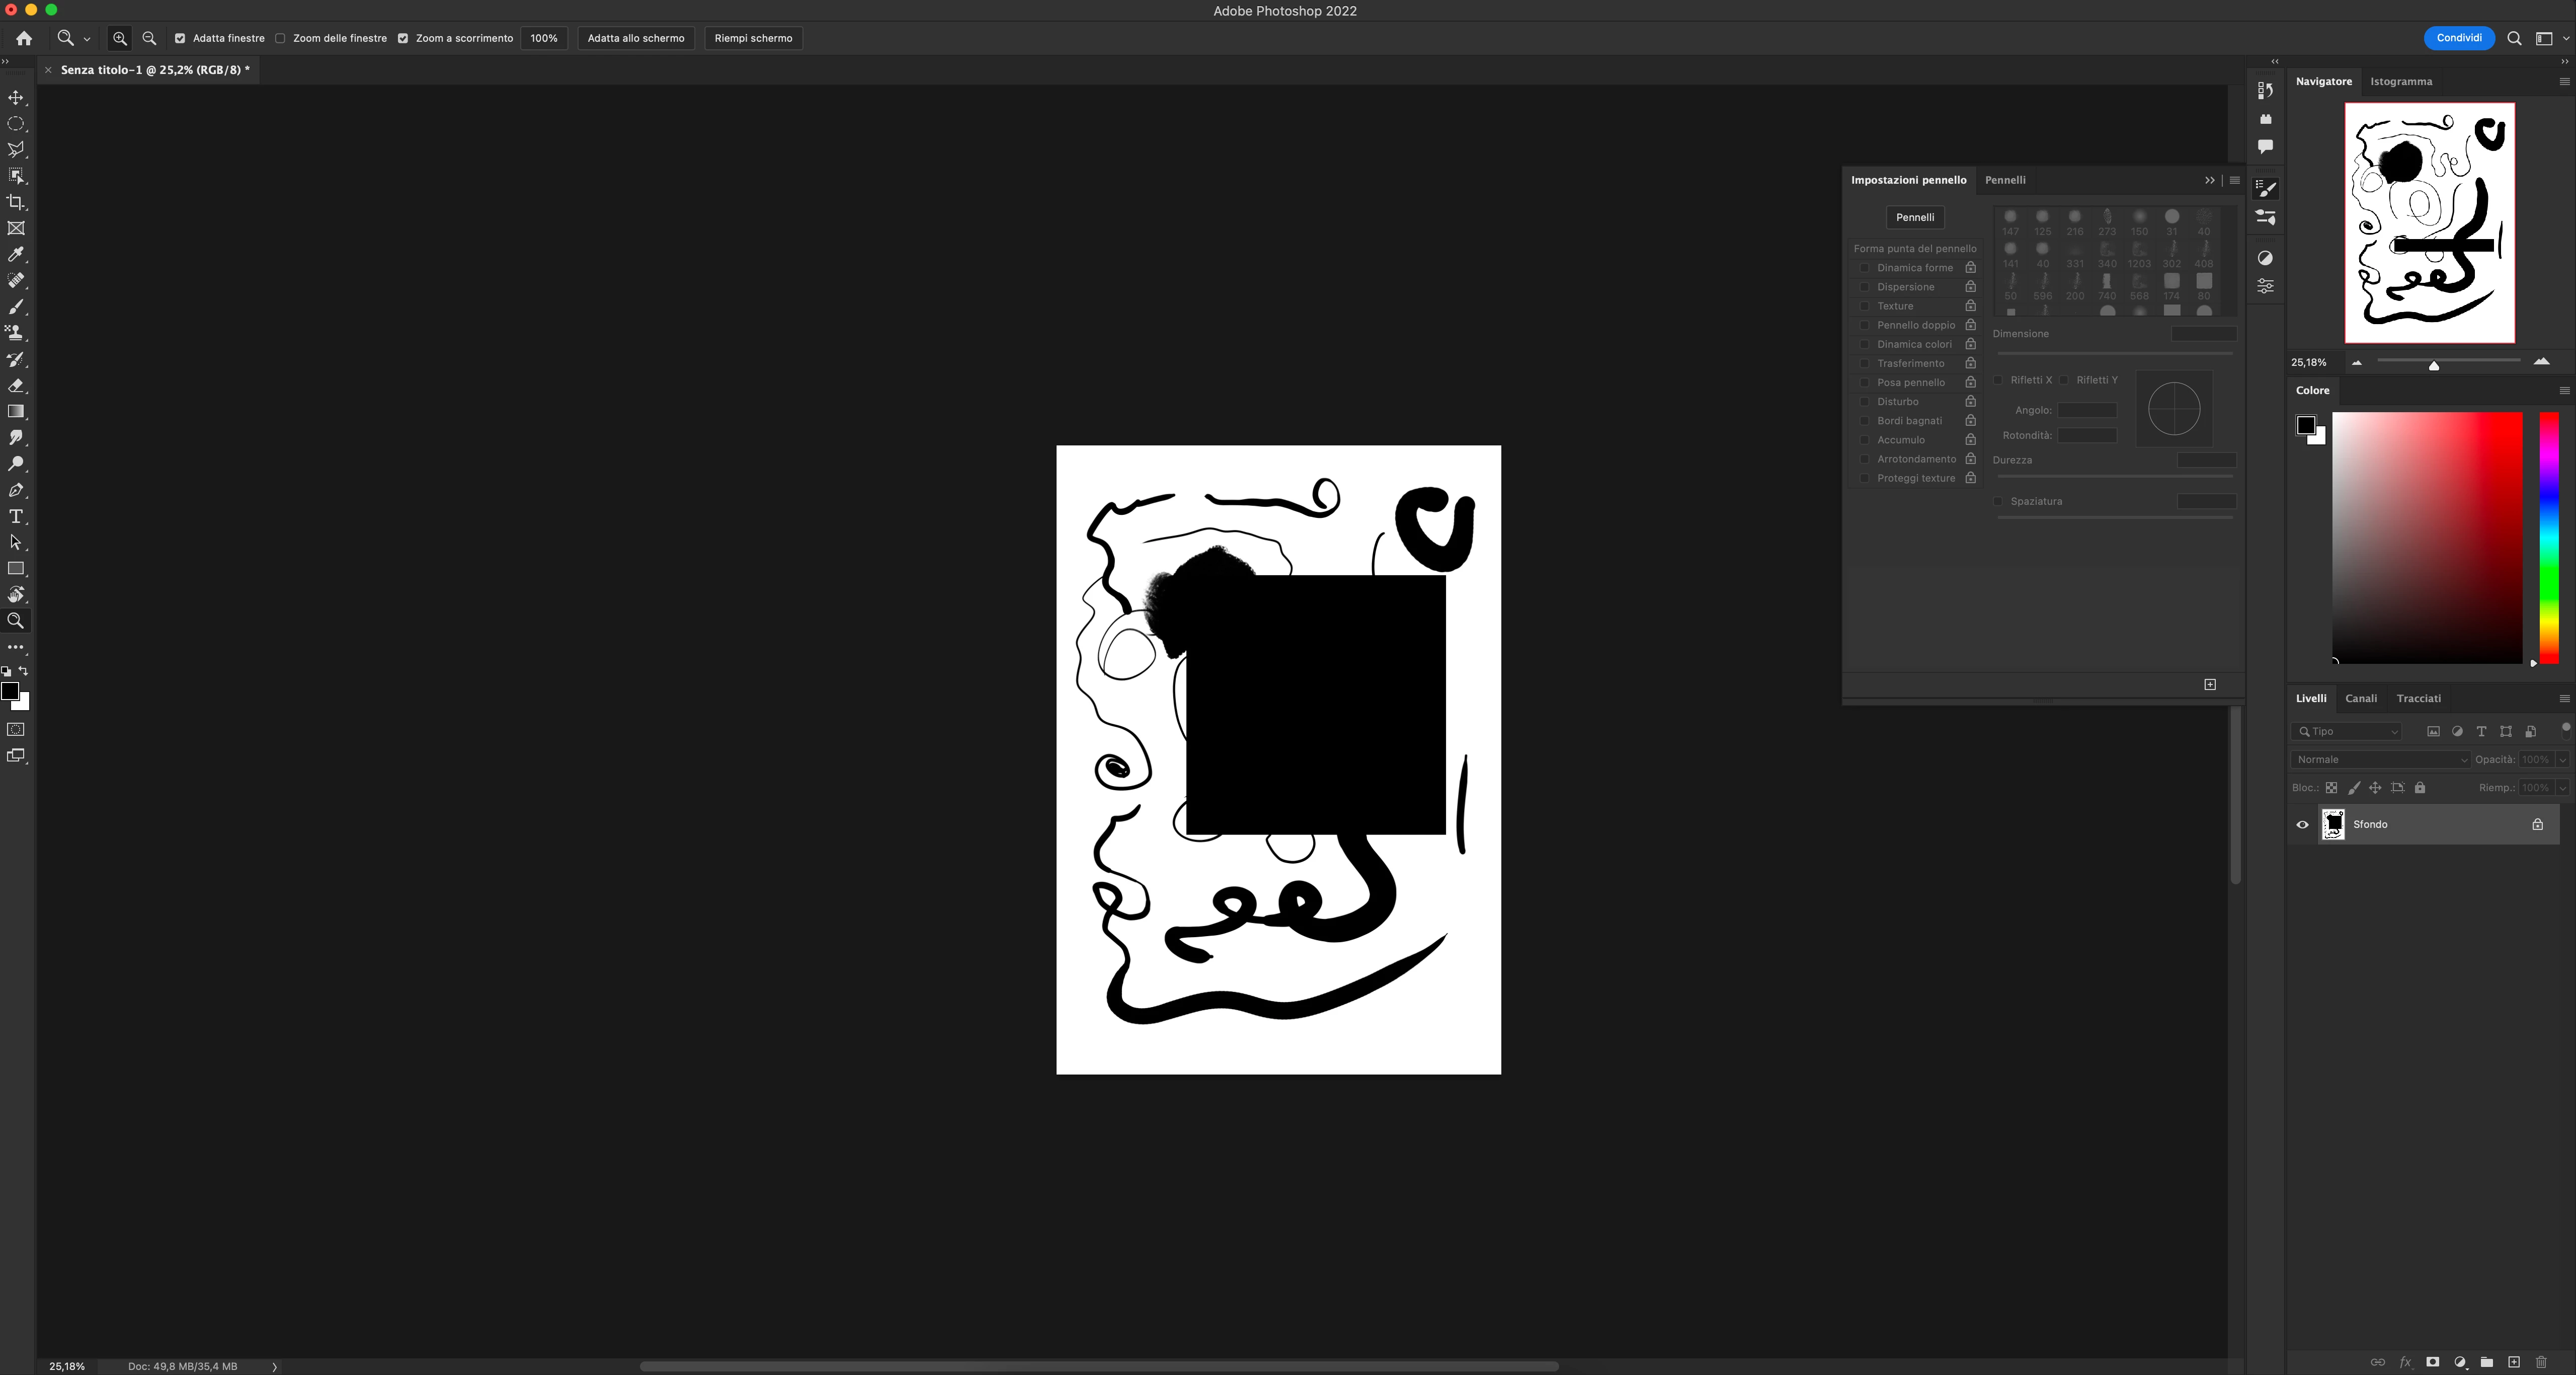Select the Eyedropper tool
The height and width of the screenshot is (1375, 2576).
pyautogui.click(x=16, y=255)
